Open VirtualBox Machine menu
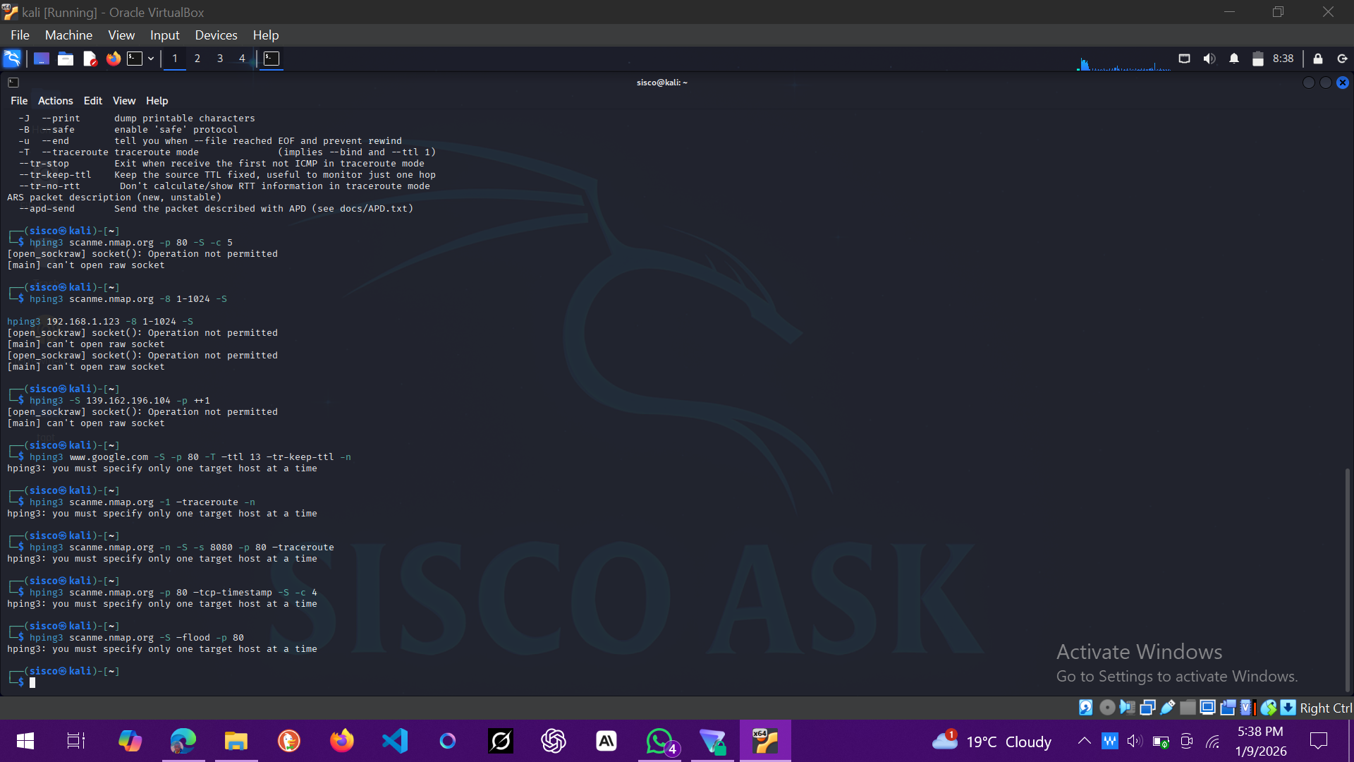 (x=68, y=35)
